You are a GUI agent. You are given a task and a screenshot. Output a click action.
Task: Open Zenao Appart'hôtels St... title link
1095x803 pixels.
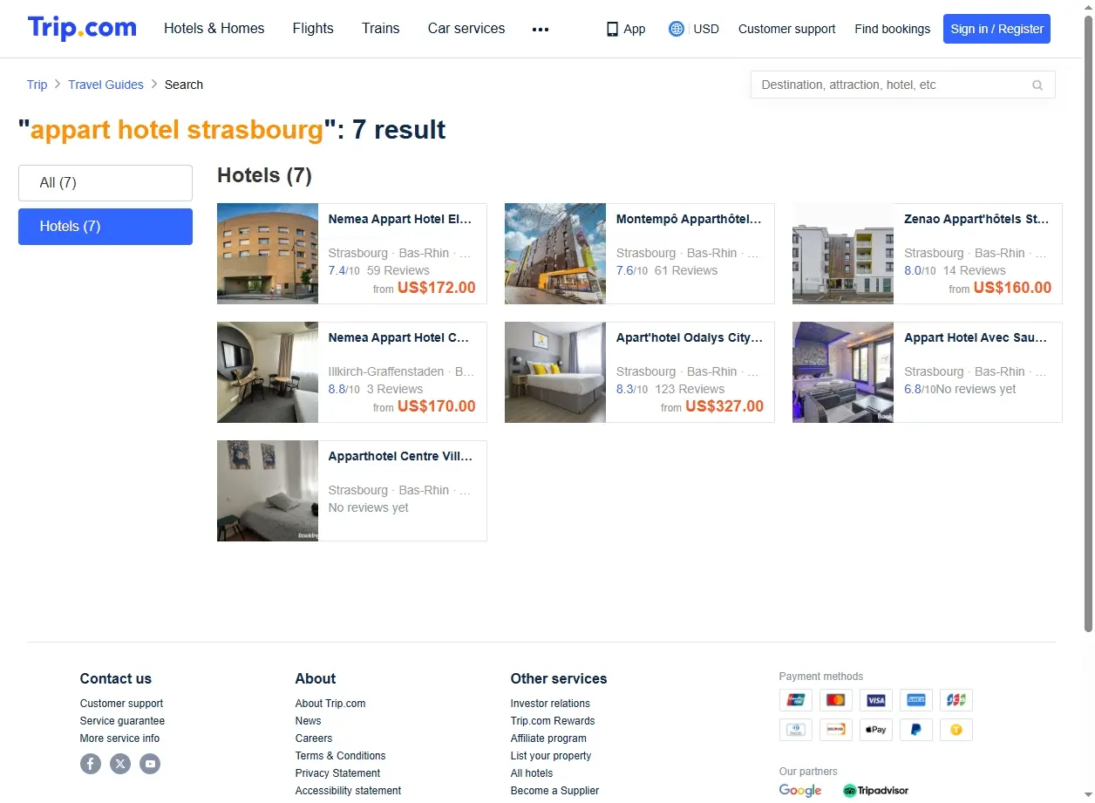[976, 220]
